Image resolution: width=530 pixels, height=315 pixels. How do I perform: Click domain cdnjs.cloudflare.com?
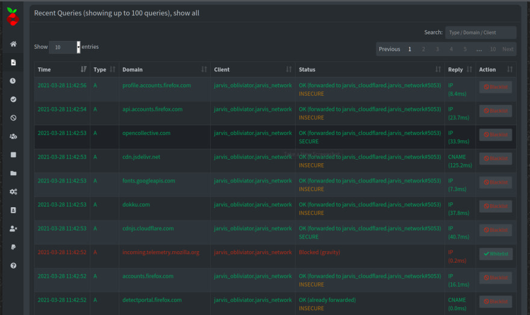pos(148,228)
